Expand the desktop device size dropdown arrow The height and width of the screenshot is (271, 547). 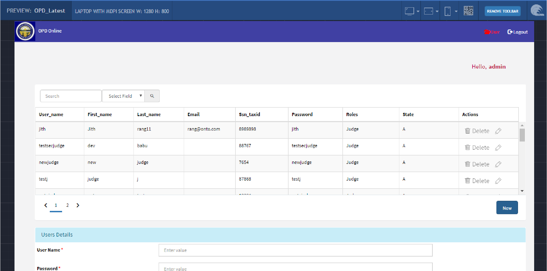418,11
